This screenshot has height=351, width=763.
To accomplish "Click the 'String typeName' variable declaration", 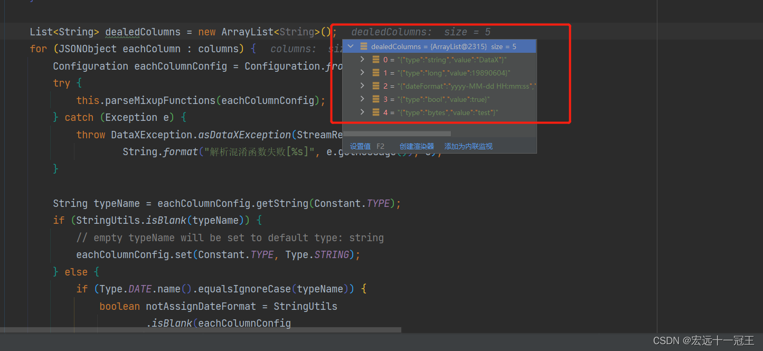I will (x=97, y=203).
